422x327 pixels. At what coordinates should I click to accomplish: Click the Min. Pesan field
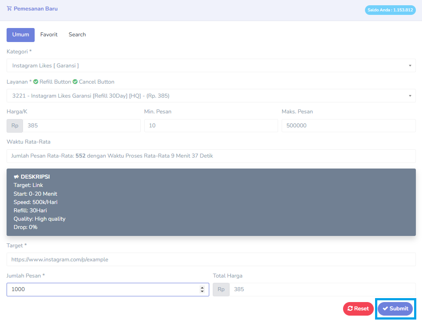click(x=211, y=126)
